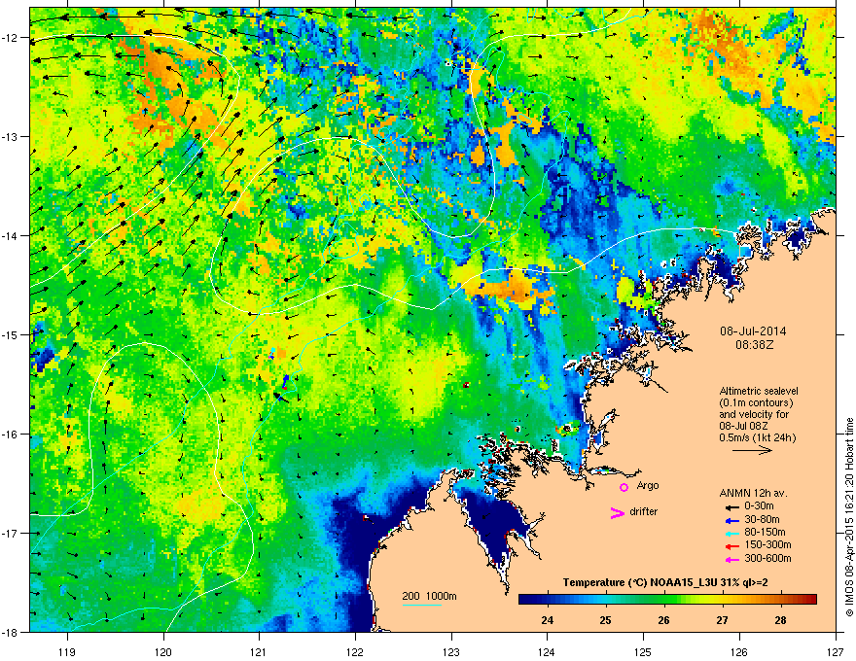Click the dark red end of the temperature colorbar
This screenshot has width=856, height=661.
(x=810, y=600)
